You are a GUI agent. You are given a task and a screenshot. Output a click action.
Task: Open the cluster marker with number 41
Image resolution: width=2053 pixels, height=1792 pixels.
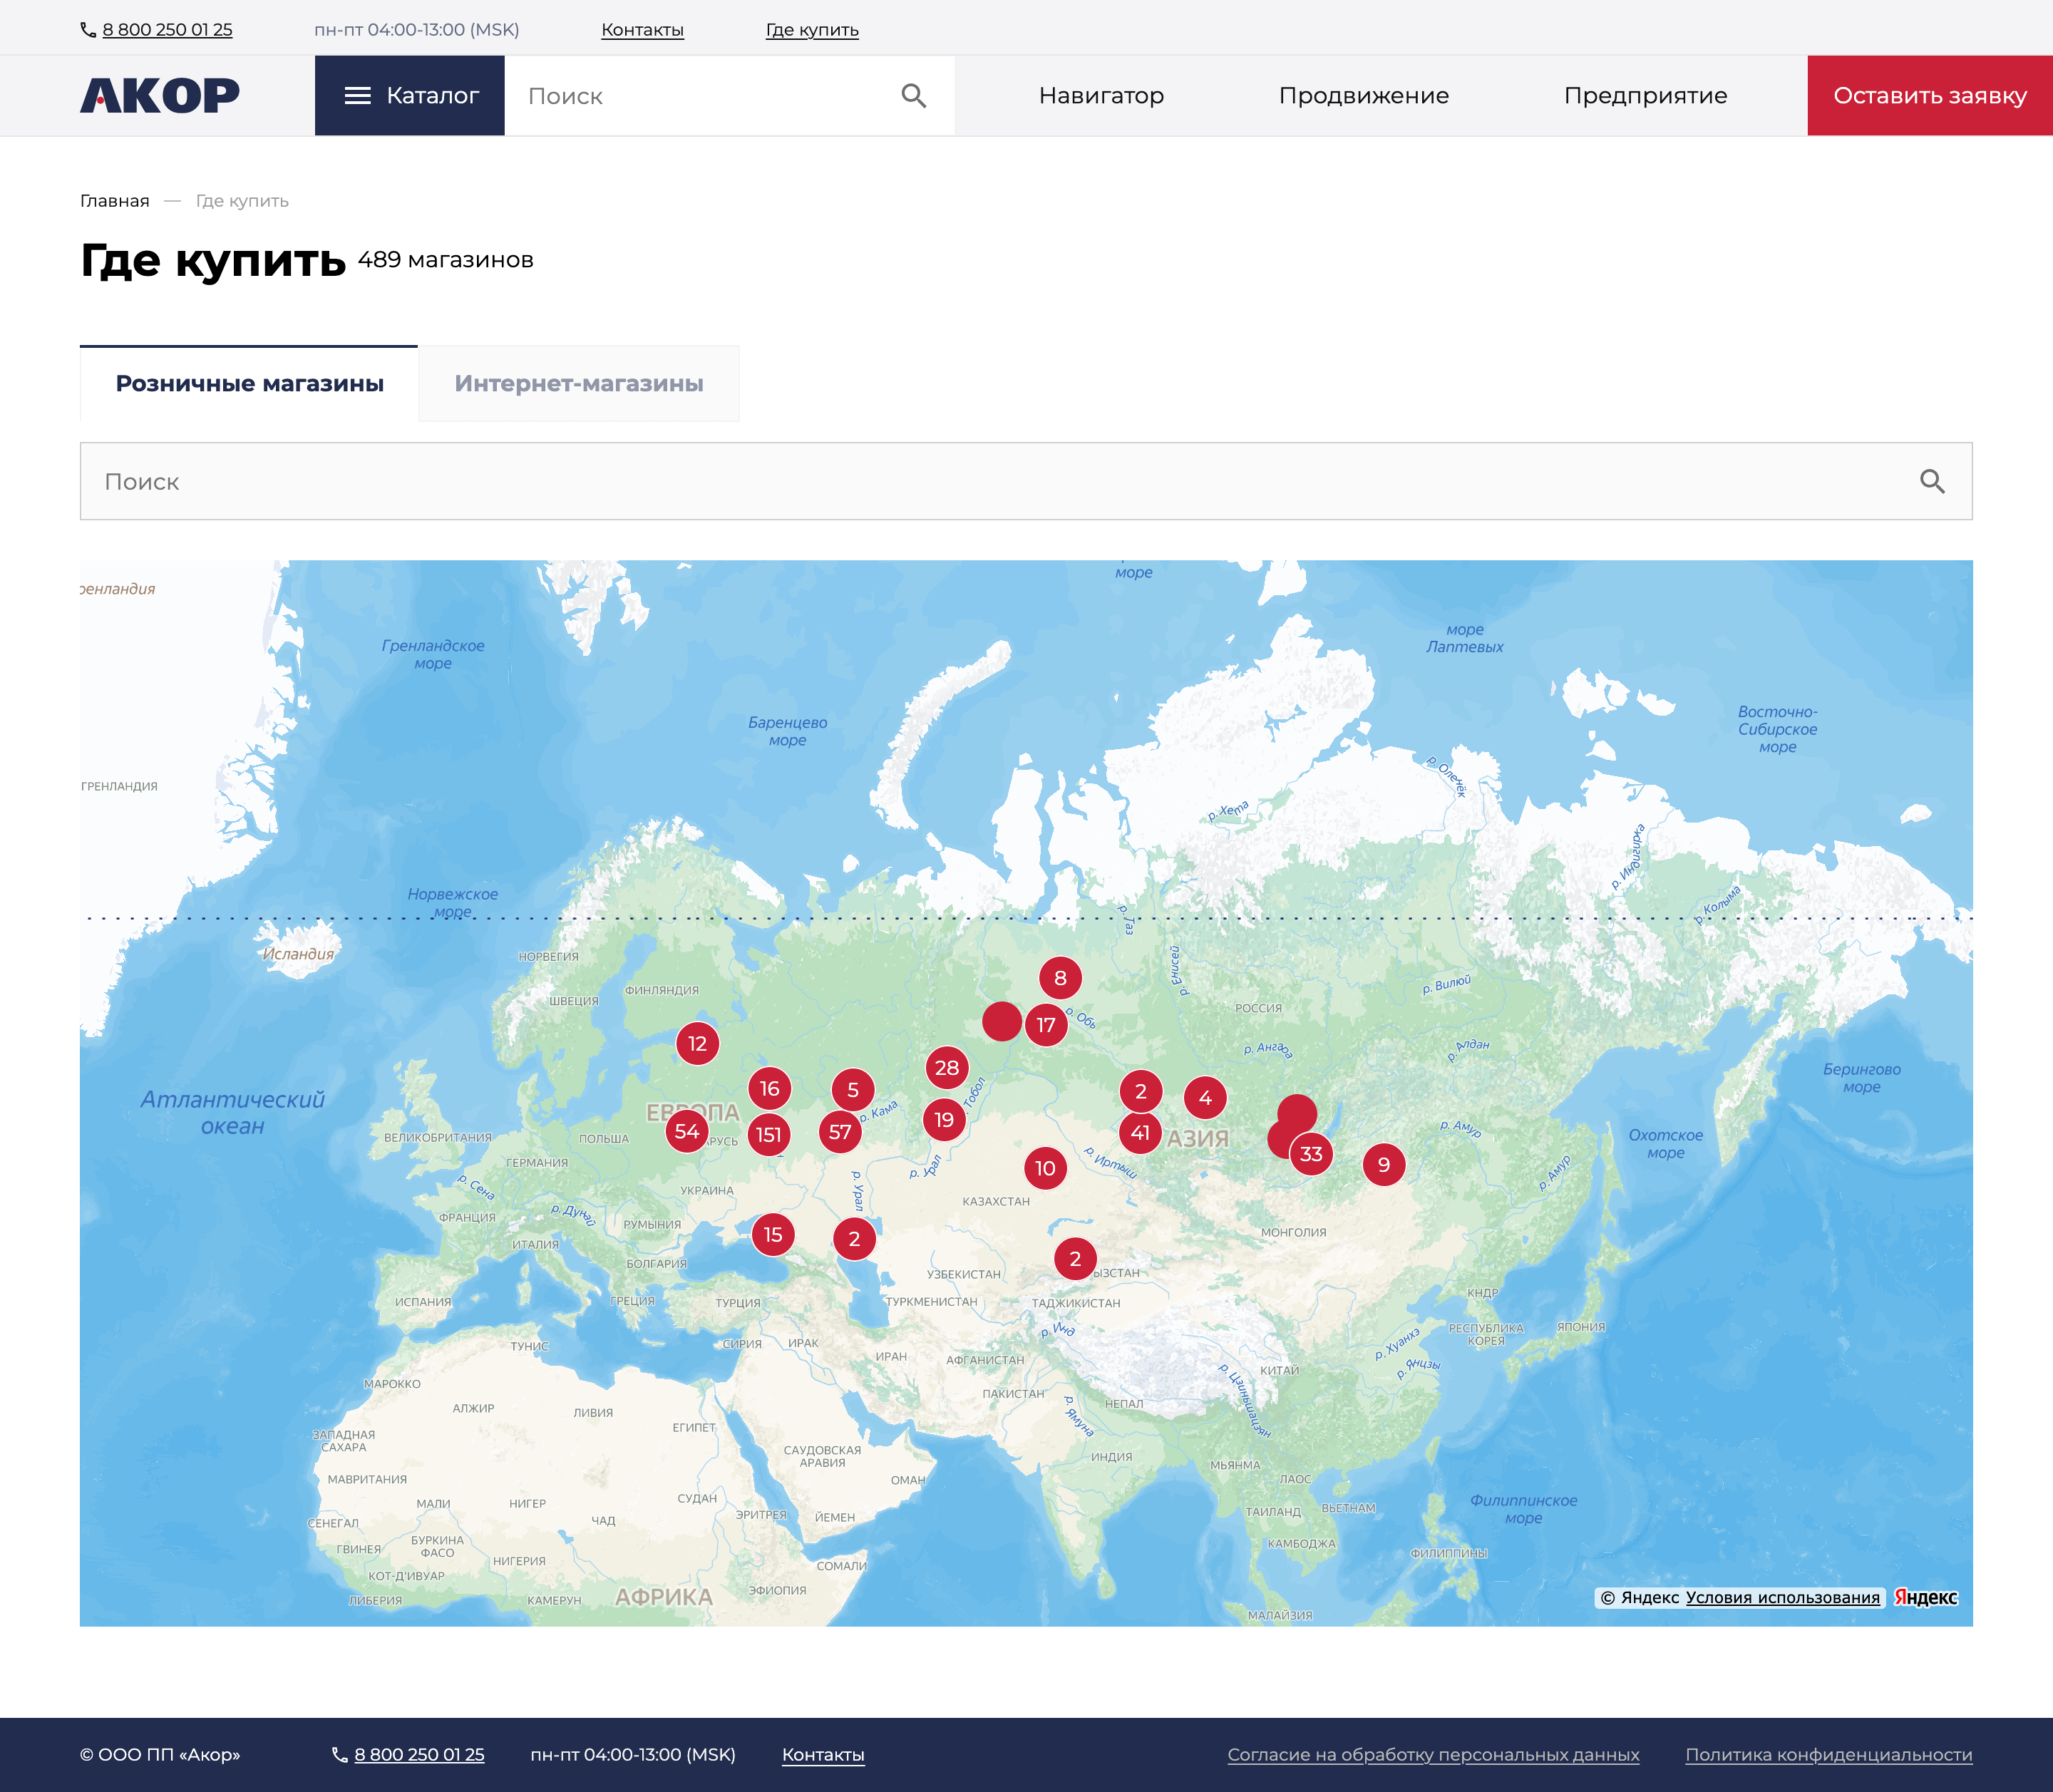[x=1140, y=1133]
